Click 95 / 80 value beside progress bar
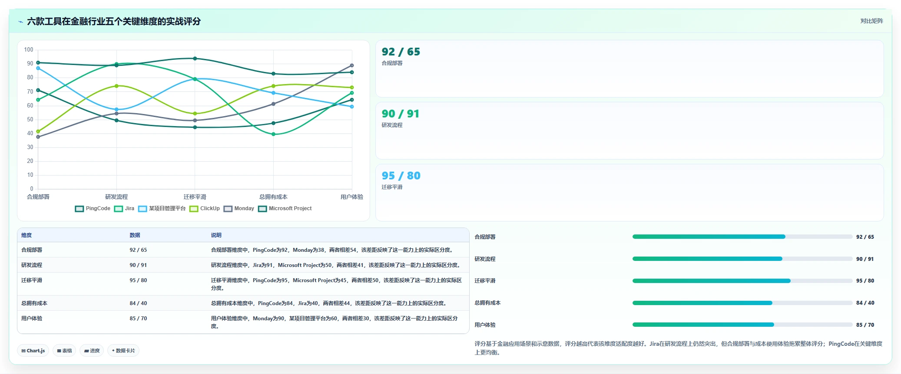Screen dimensions: 901x374 pos(865,281)
